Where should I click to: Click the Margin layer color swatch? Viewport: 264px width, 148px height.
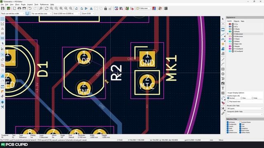pos(230,46)
